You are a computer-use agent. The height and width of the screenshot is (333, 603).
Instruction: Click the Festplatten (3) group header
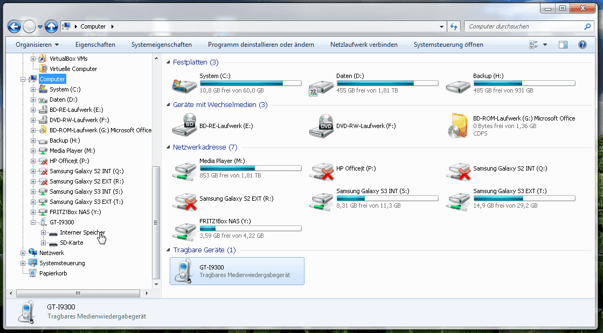[x=196, y=62]
